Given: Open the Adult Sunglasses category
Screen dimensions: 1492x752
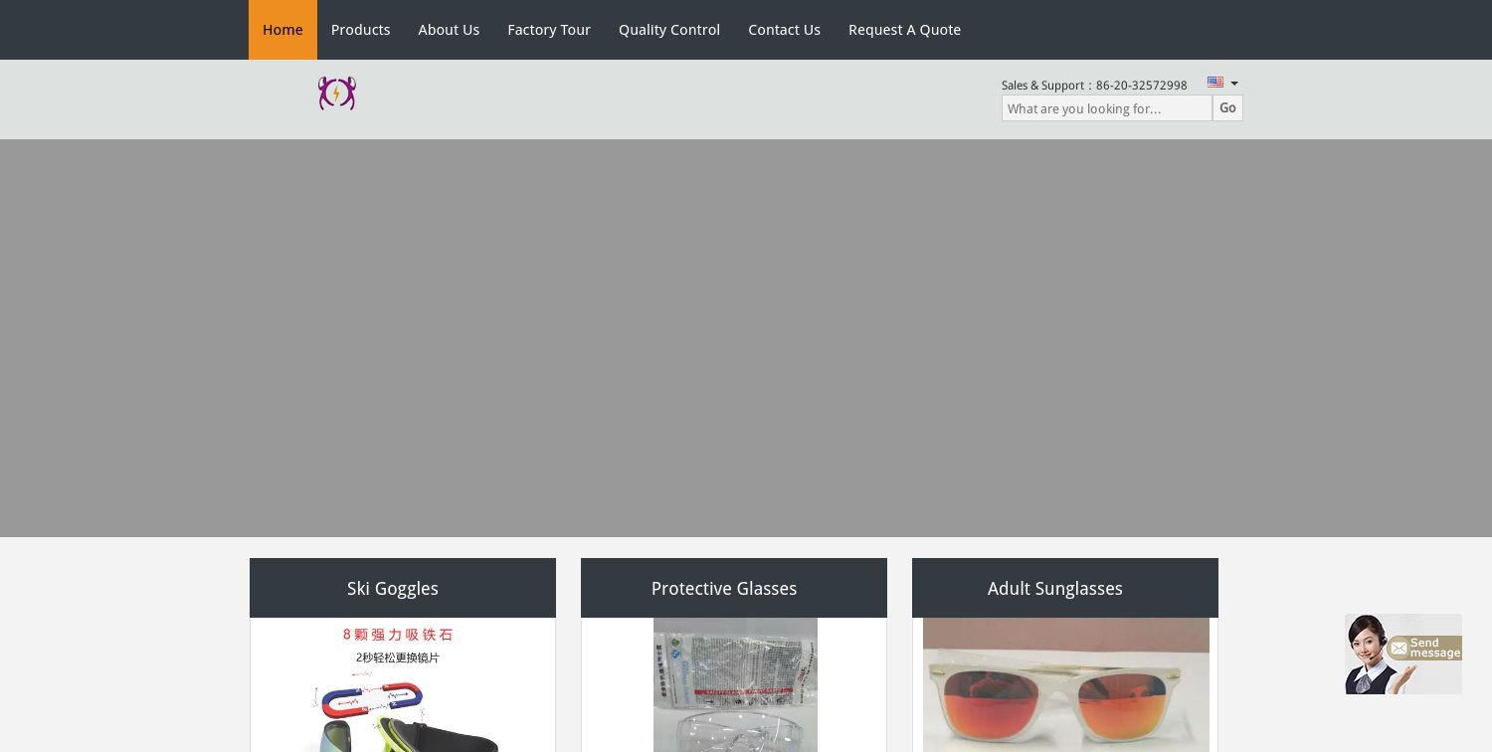Looking at the screenshot, I should (1054, 588).
